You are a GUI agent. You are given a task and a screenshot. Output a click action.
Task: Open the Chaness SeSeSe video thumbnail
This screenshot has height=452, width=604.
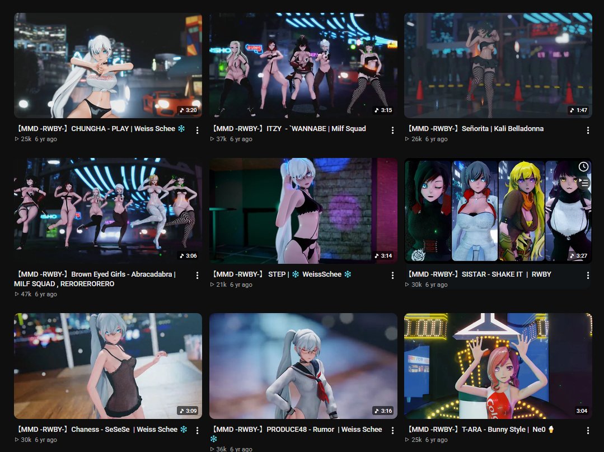pyautogui.click(x=108, y=366)
